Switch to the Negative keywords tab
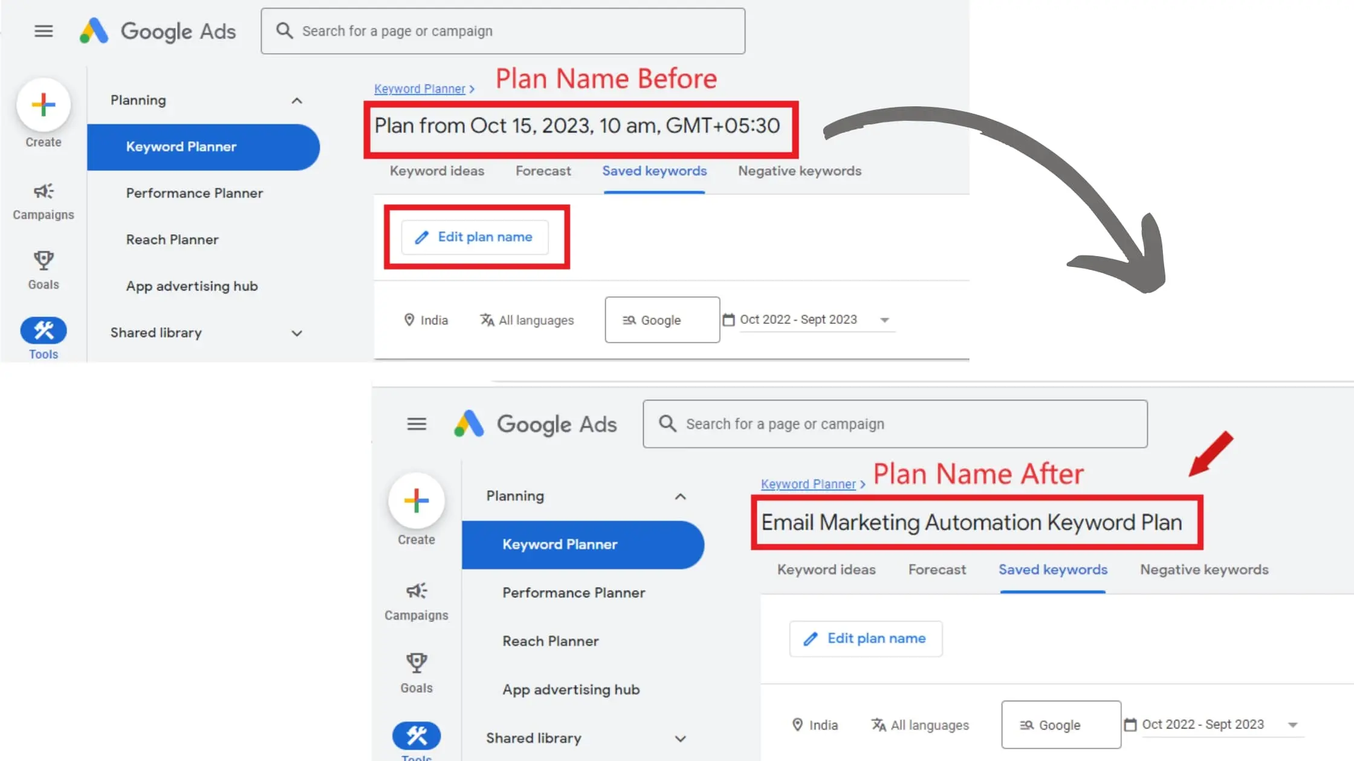Screen dimensions: 1354x761 799,171
